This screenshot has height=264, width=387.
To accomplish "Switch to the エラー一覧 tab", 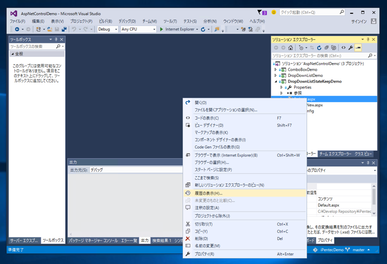I will click(x=129, y=240).
